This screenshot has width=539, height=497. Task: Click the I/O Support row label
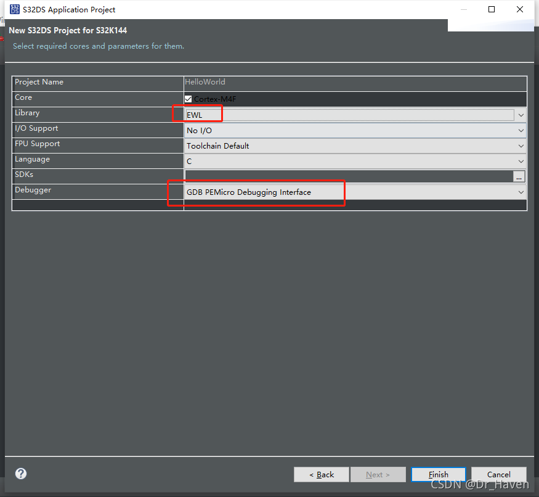36,128
